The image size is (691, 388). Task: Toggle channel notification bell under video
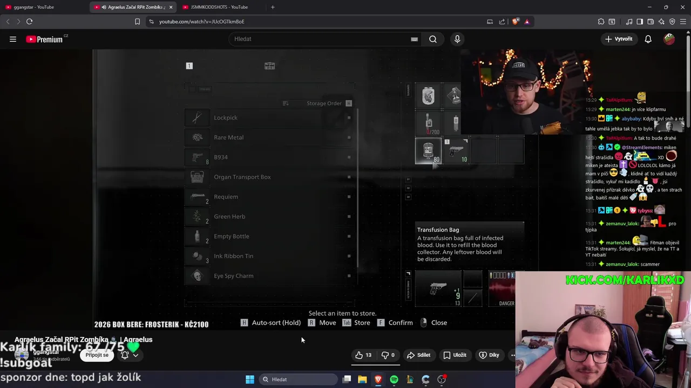tap(125, 355)
